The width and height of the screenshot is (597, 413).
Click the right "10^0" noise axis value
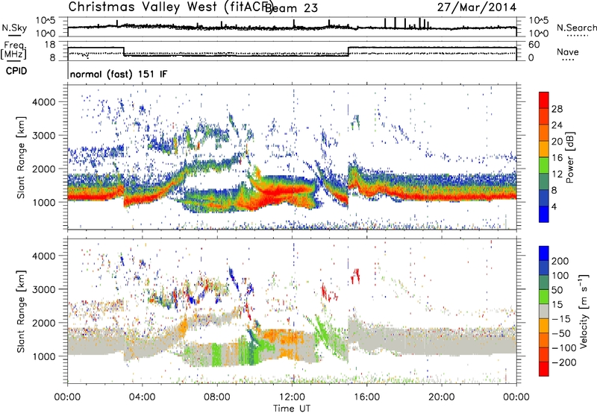tap(539, 34)
